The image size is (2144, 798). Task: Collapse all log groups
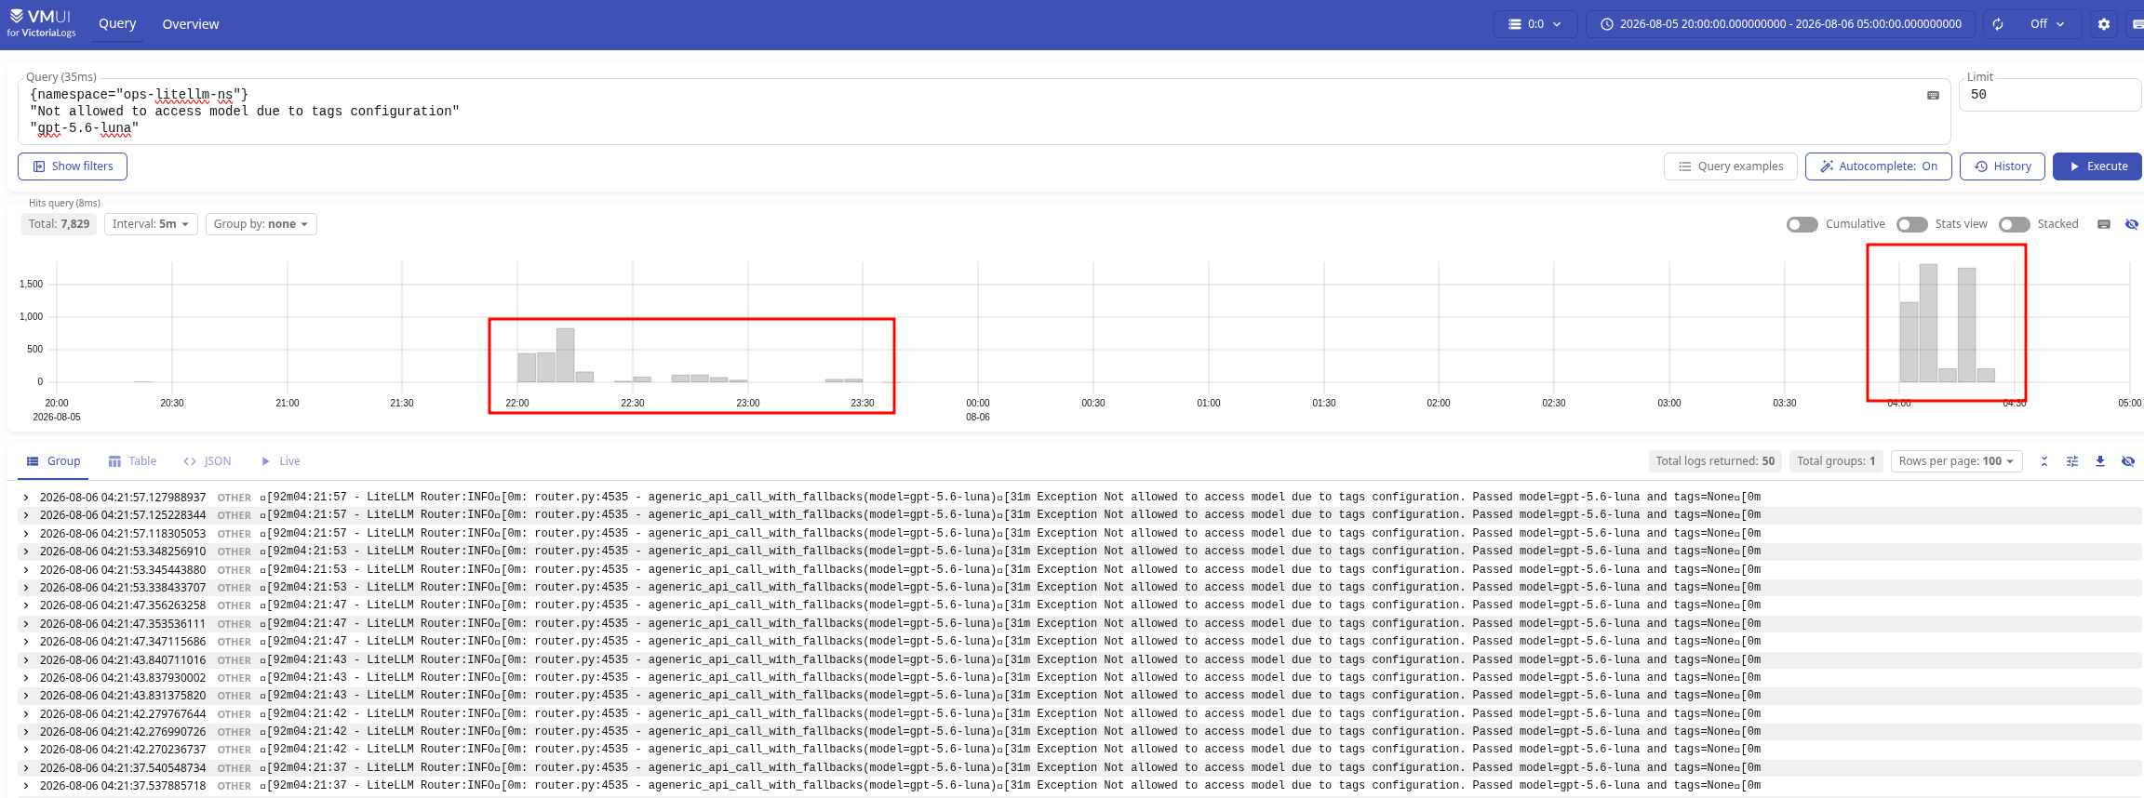coord(2044,461)
